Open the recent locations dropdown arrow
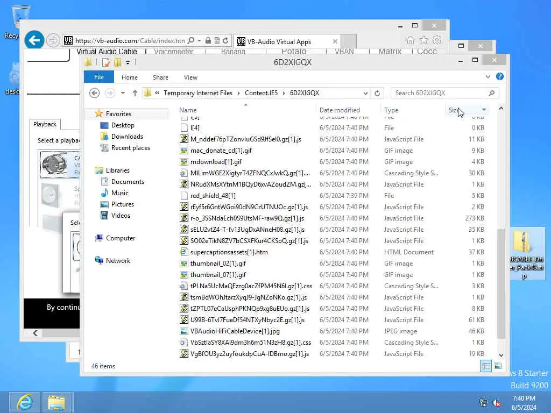 tap(123, 93)
